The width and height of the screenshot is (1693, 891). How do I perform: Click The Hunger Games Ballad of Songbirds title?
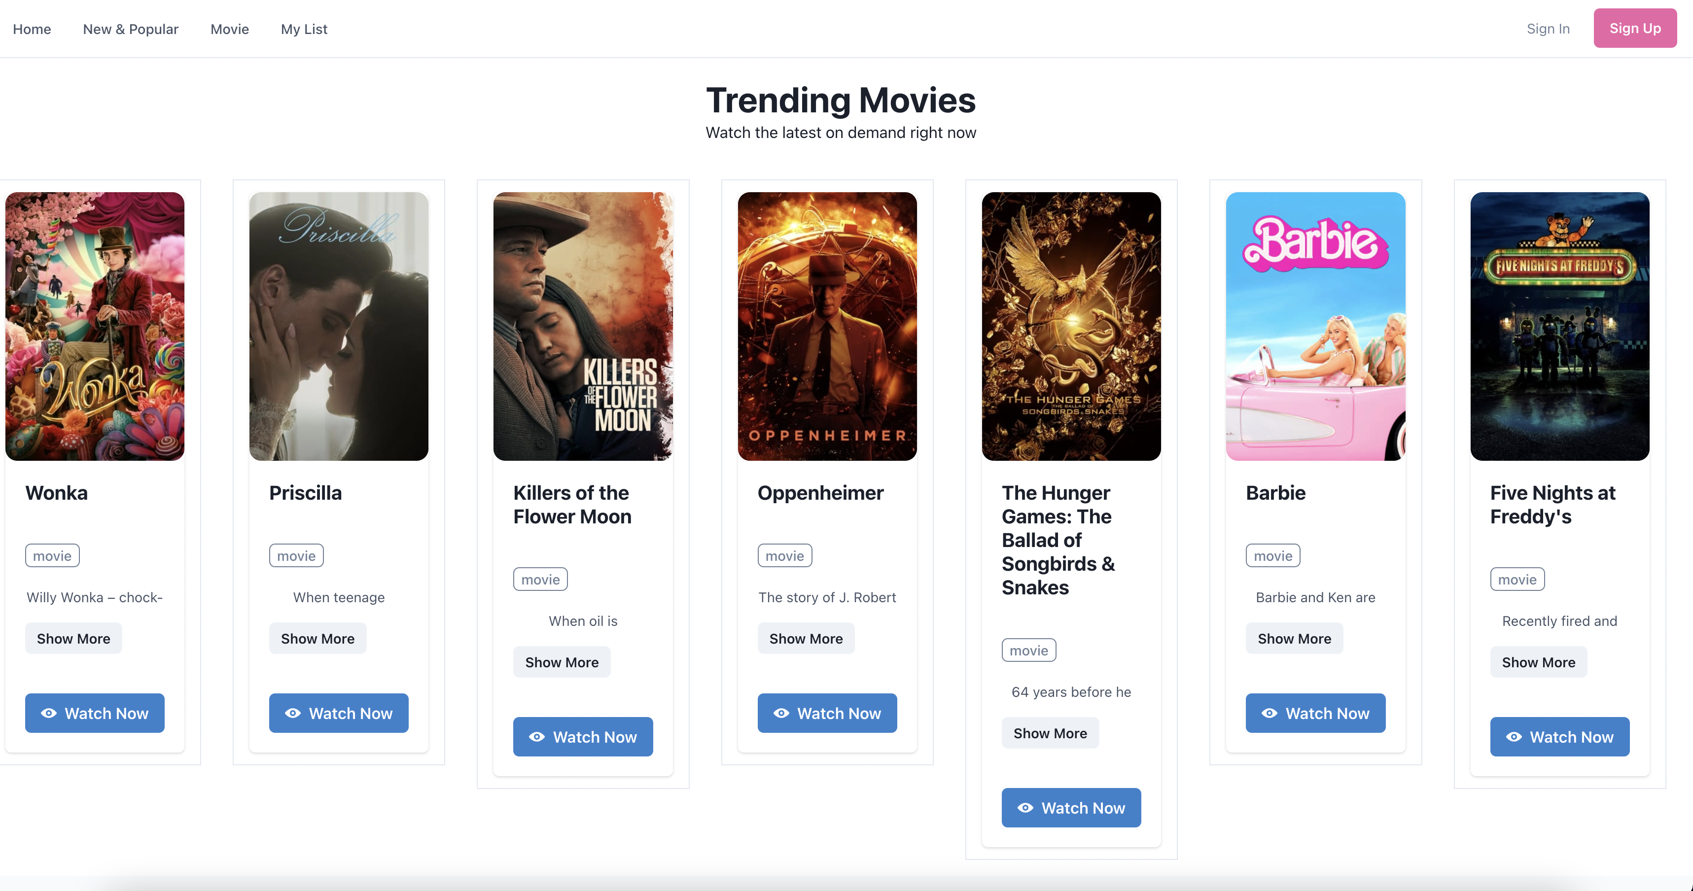(1058, 540)
